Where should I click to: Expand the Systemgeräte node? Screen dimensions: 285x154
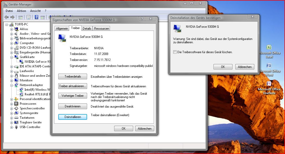click(x=12, y=113)
